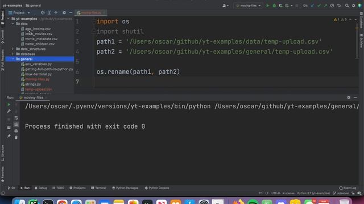
Task: Select opened file using the locate target icon
Action: click(43, 12)
